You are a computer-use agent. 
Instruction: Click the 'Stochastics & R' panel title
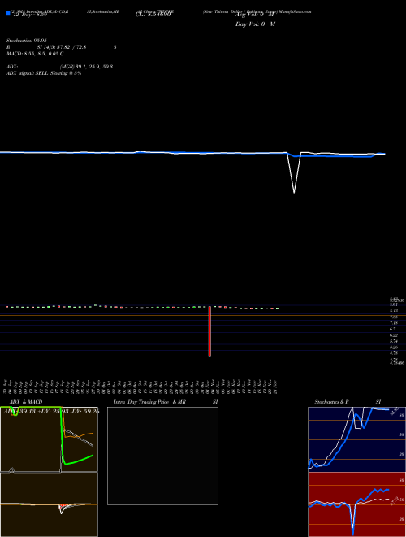coord(331,402)
